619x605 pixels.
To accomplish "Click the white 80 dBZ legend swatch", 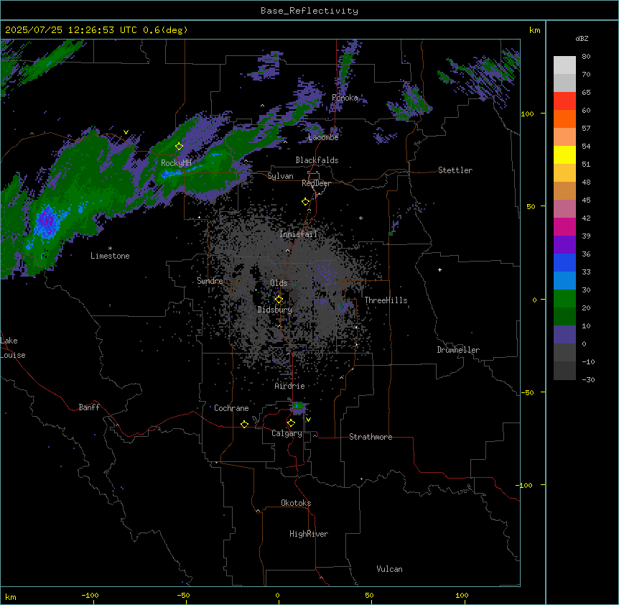I will tap(564, 65).
